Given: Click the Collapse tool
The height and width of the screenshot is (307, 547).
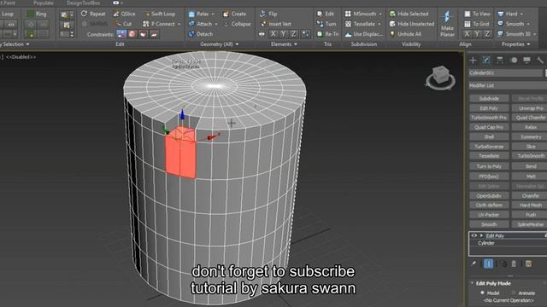Looking at the screenshot, I should point(238,24).
